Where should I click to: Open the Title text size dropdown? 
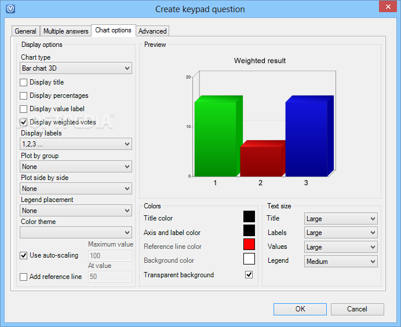click(341, 219)
